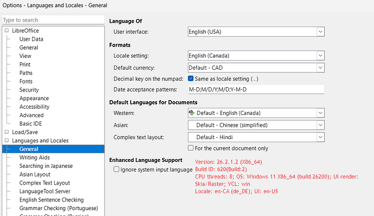Open the Asian Layout page

click(35, 174)
